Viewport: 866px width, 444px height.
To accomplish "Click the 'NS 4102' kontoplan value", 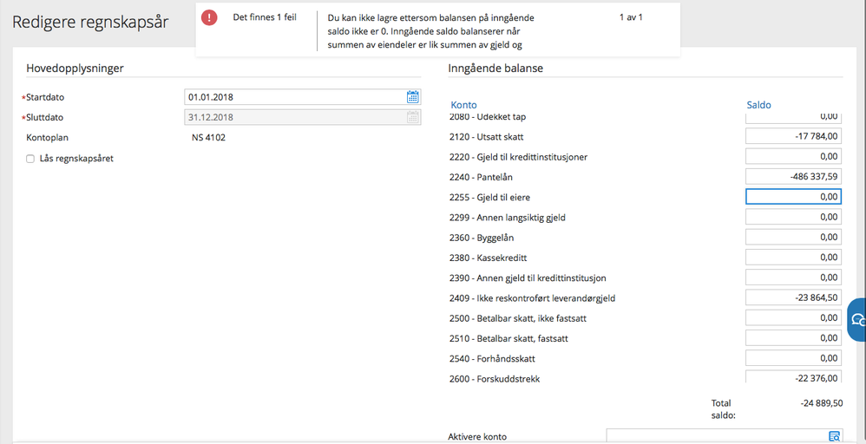I will [x=209, y=138].
